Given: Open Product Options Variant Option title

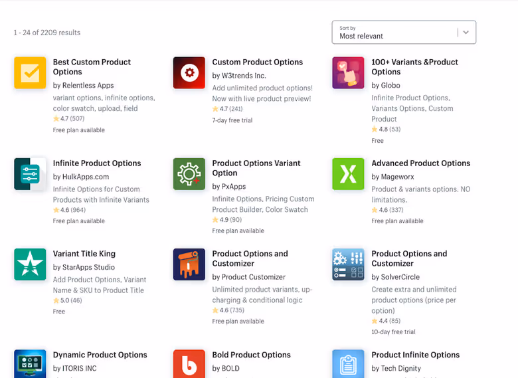Looking at the screenshot, I should point(256,168).
